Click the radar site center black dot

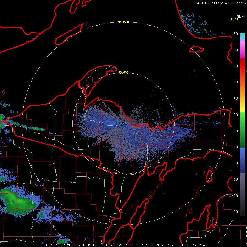(x=123, y=123)
